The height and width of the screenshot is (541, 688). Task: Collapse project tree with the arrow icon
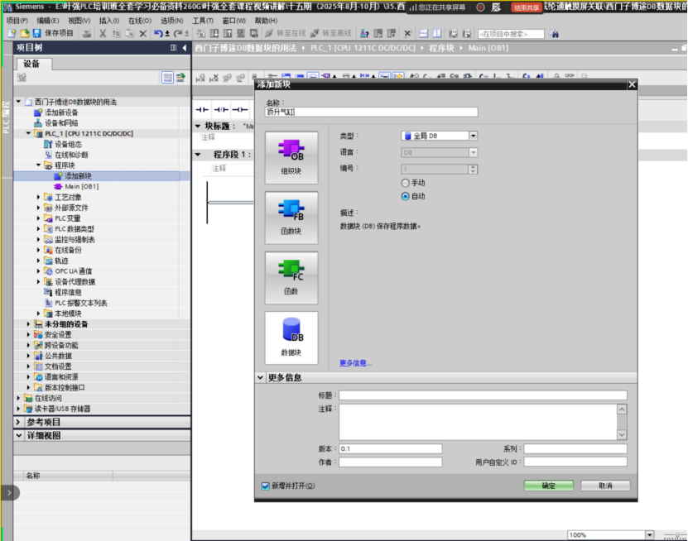(185, 47)
